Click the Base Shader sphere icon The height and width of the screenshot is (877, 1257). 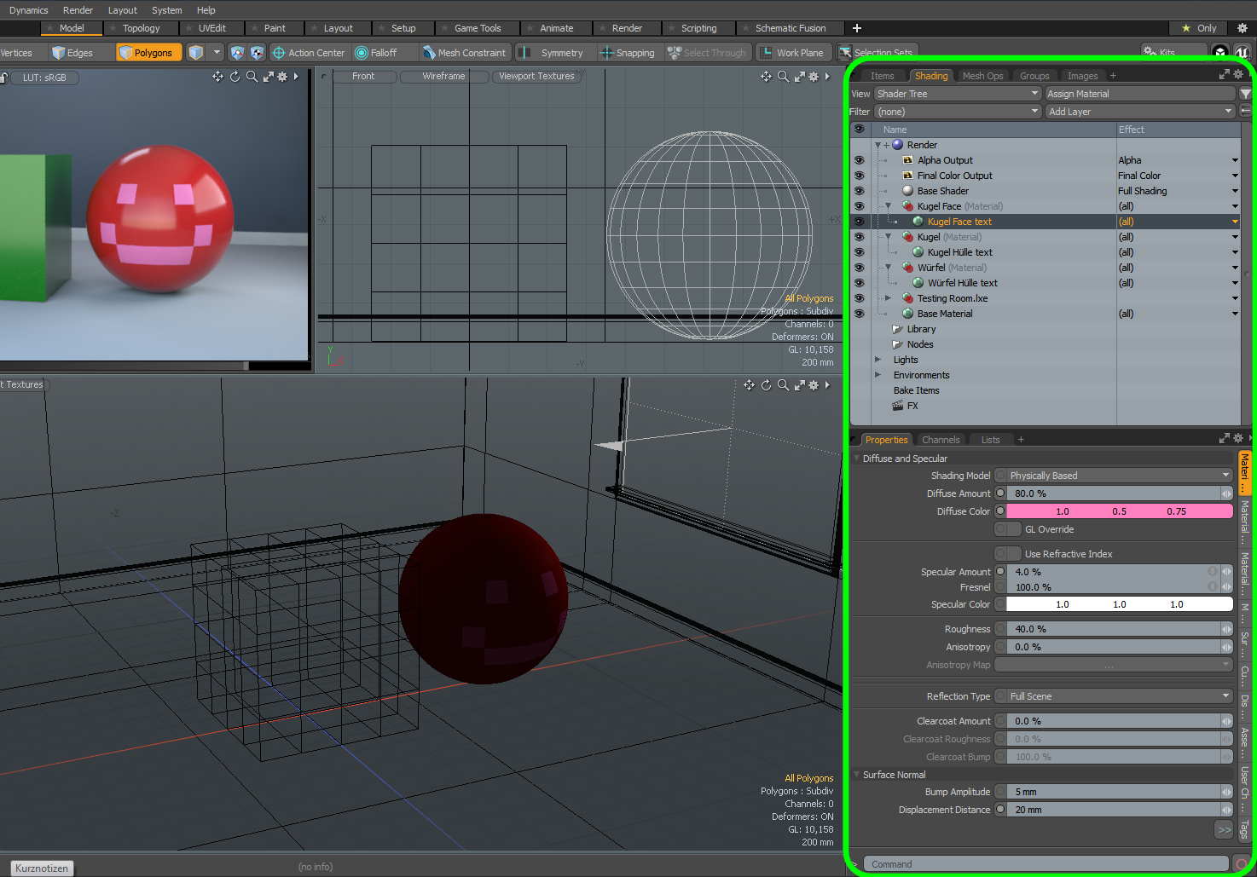click(908, 191)
